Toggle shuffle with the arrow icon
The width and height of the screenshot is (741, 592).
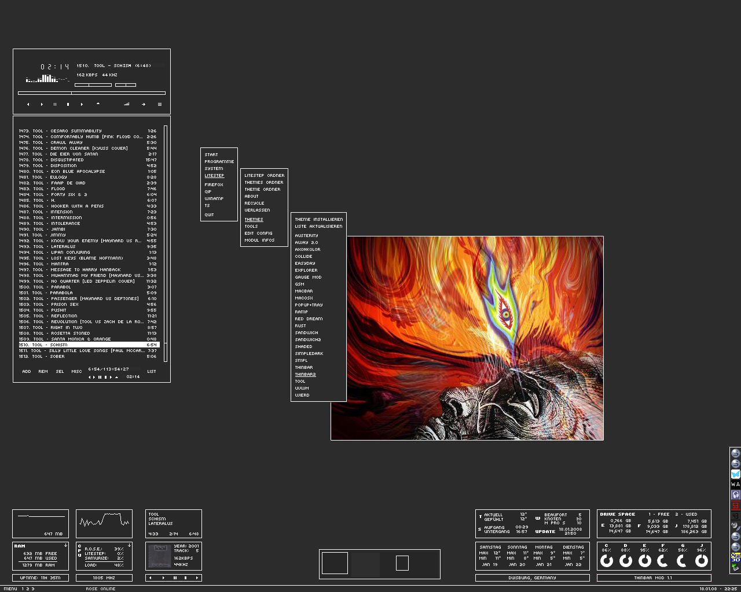pyautogui.click(x=143, y=105)
